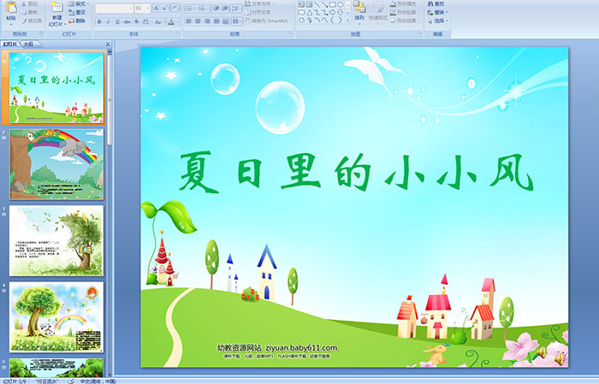
Task: Open the Layout (版式) dropdown
Action: pos(79,3)
